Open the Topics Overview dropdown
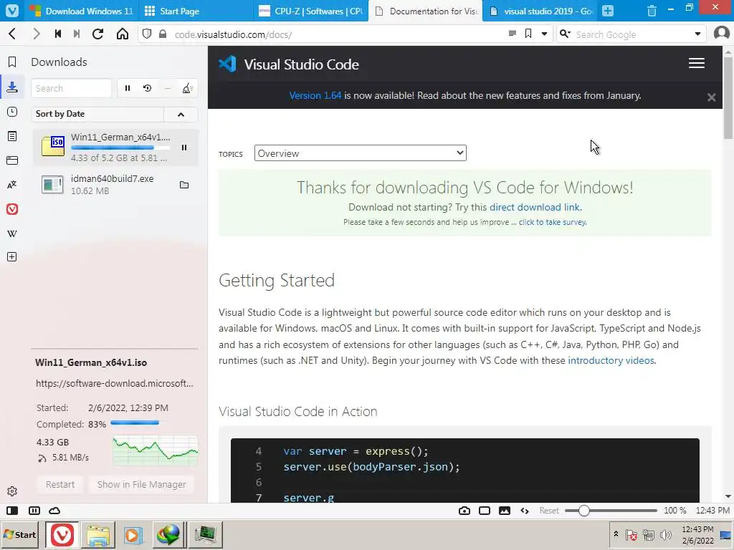 (361, 153)
